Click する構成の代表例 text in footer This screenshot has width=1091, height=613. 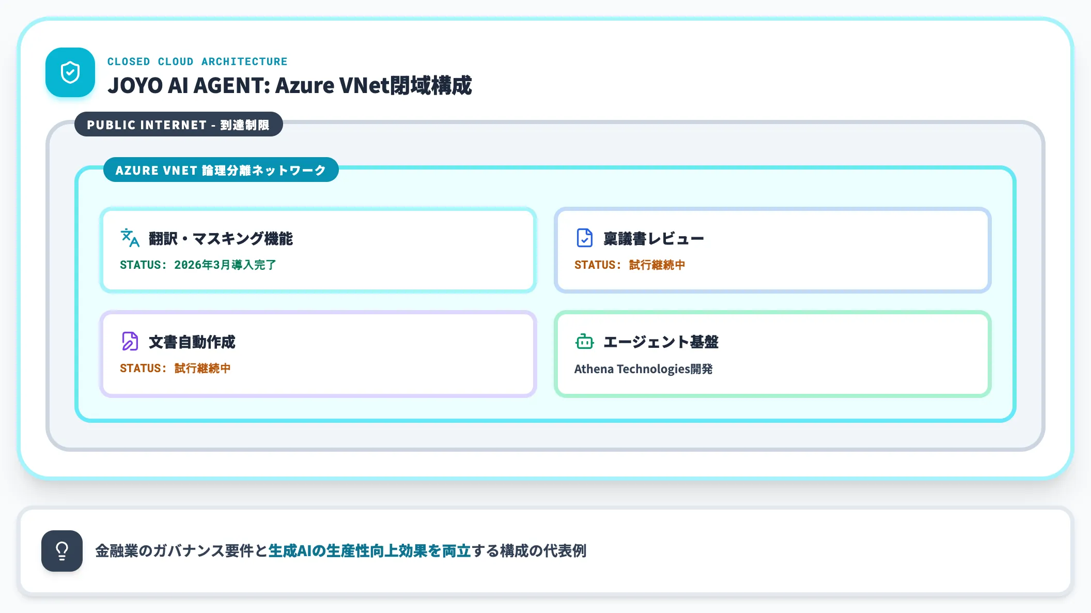(529, 551)
